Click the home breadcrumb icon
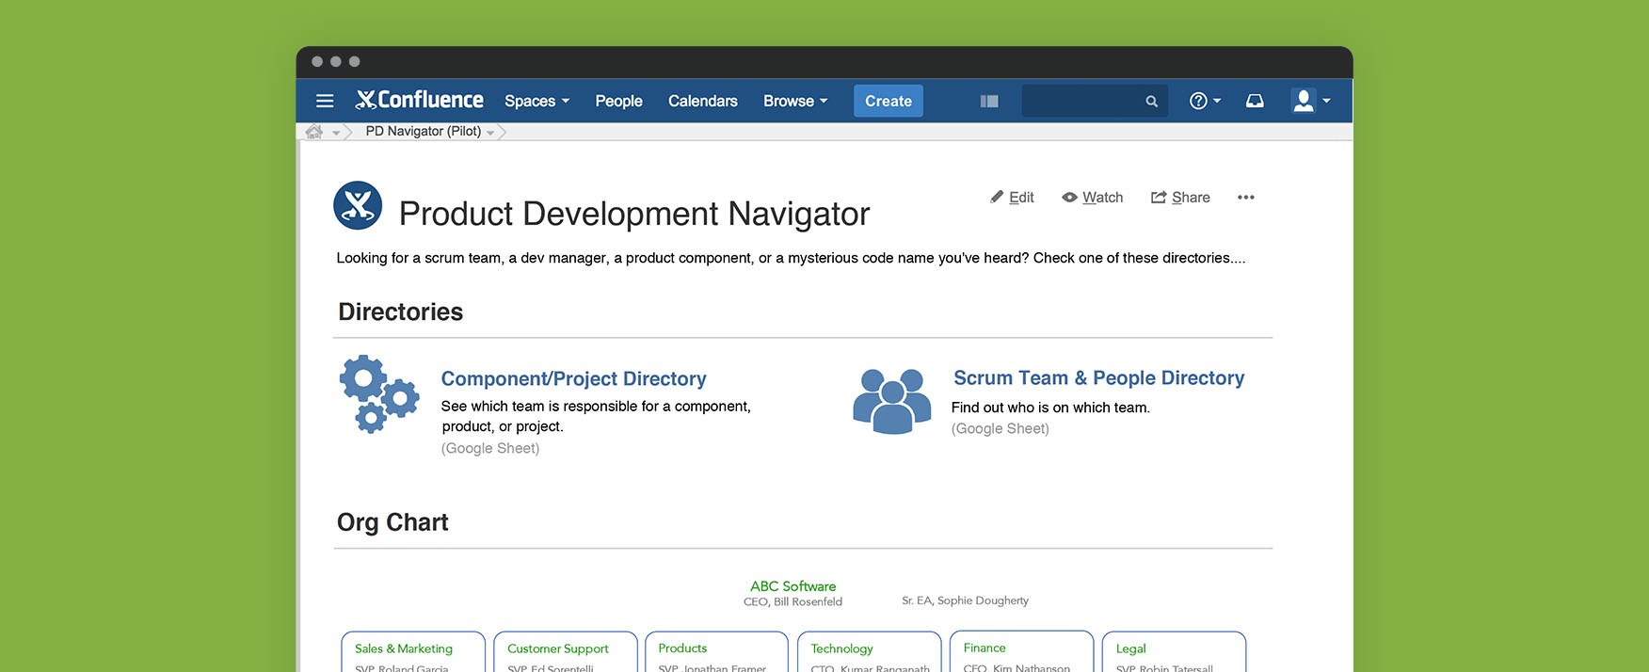This screenshot has width=1649, height=672. pos(314,132)
